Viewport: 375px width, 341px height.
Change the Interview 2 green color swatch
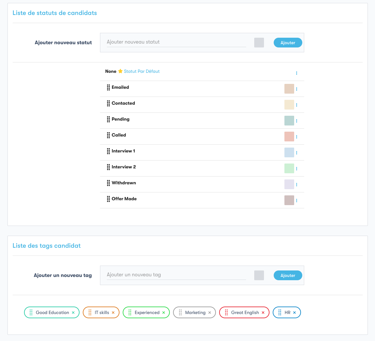point(289,168)
